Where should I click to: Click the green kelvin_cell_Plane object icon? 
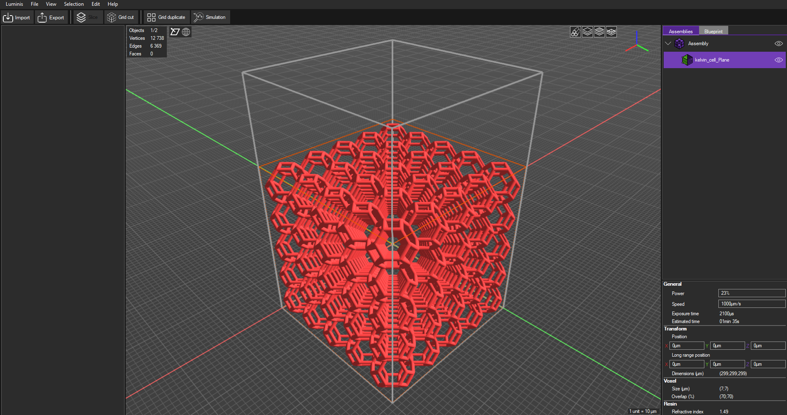tap(687, 60)
